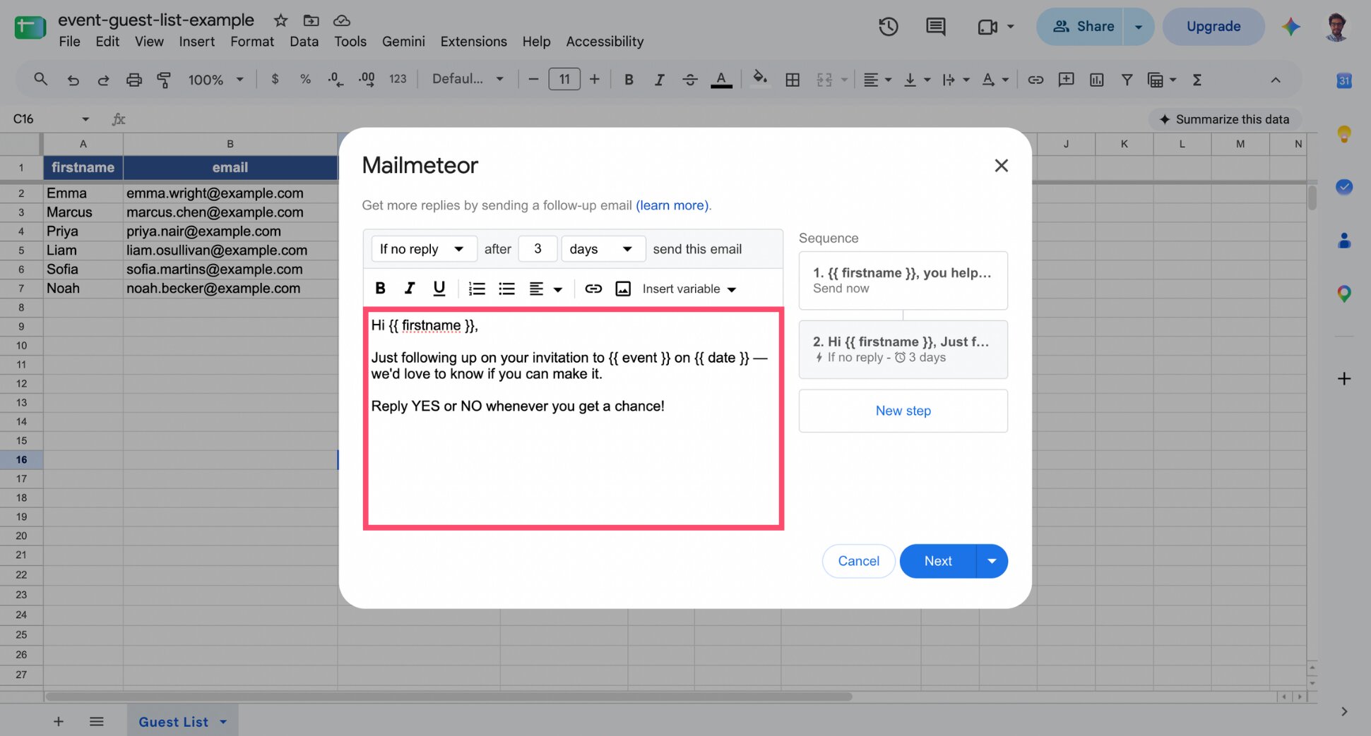Viewport: 1371px width, 736px height.
Task: Check the cloud save status icon
Action: coord(342,20)
